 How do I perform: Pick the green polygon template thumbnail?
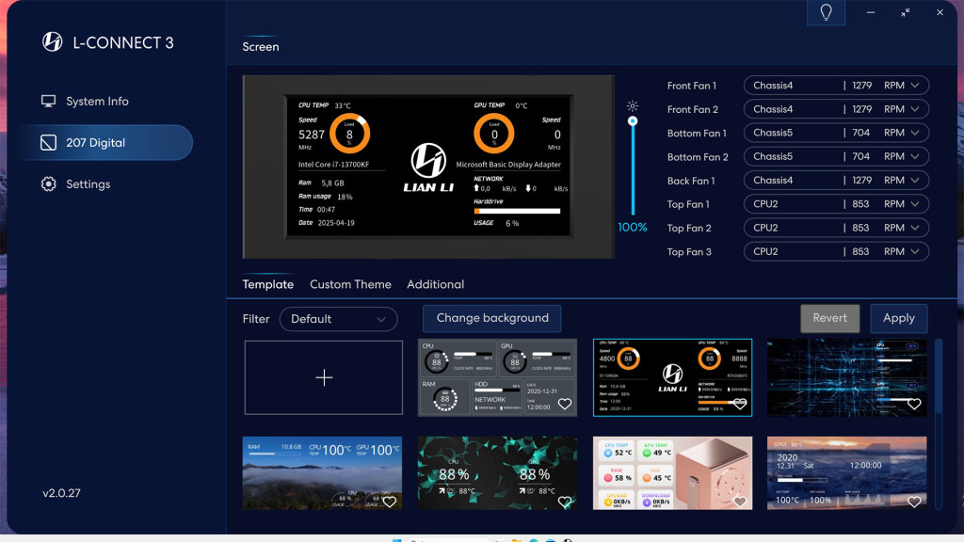click(497, 473)
